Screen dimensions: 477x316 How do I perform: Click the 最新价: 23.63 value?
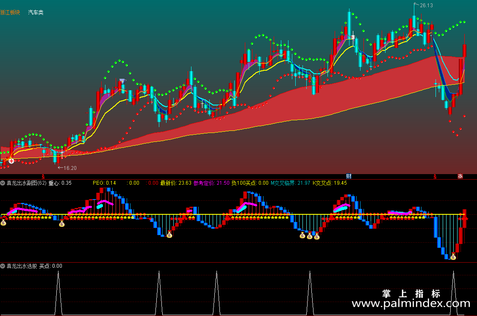tap(176, 183)
